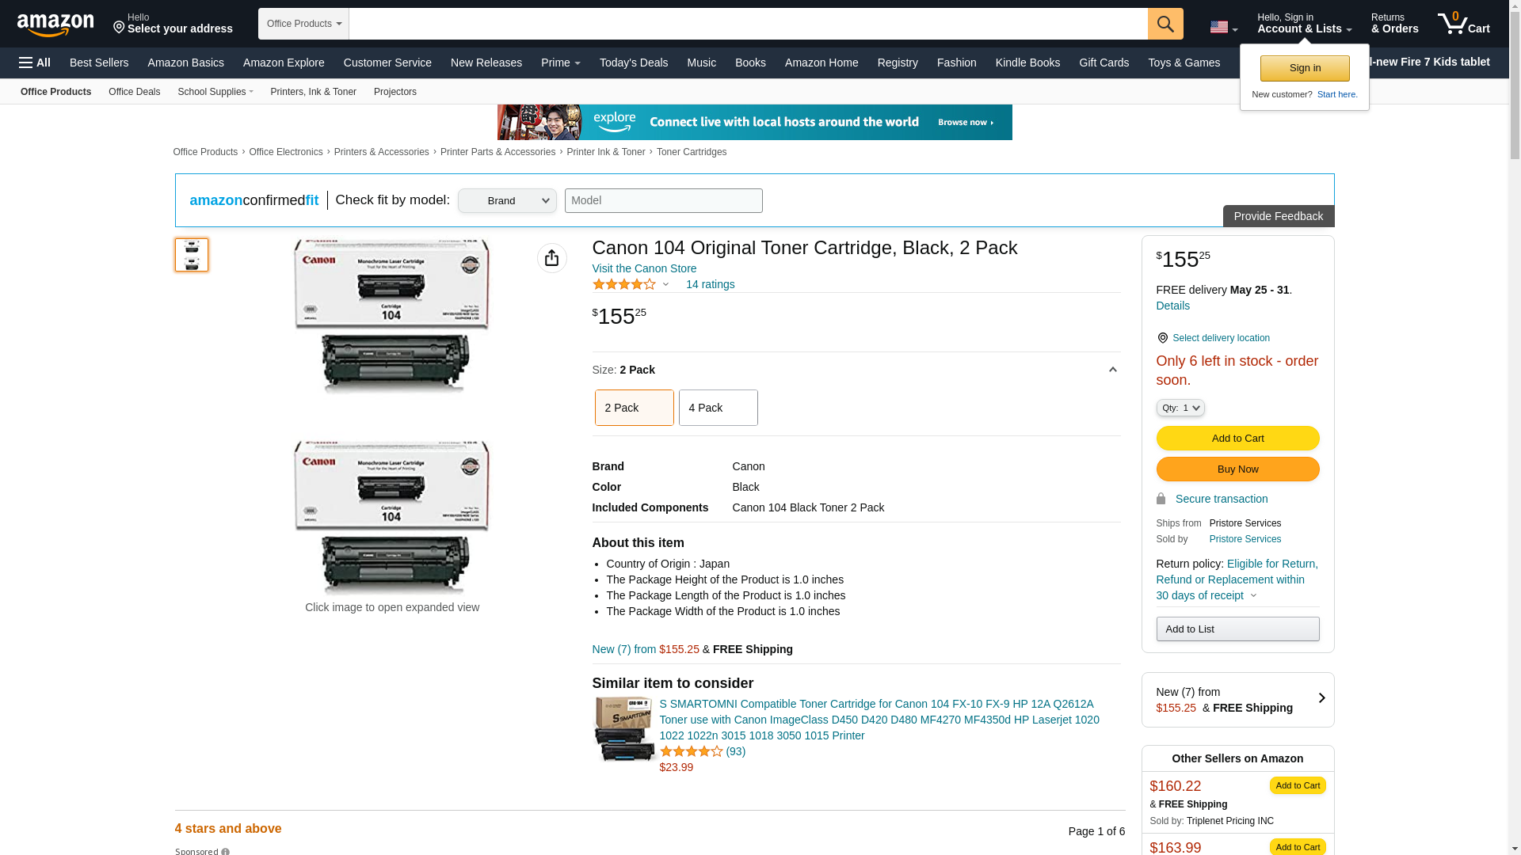Open the Qty quantity dropdown
Image resolution: width=1521 pixels, height=855 pixels.
click(x=1180, y=408)
